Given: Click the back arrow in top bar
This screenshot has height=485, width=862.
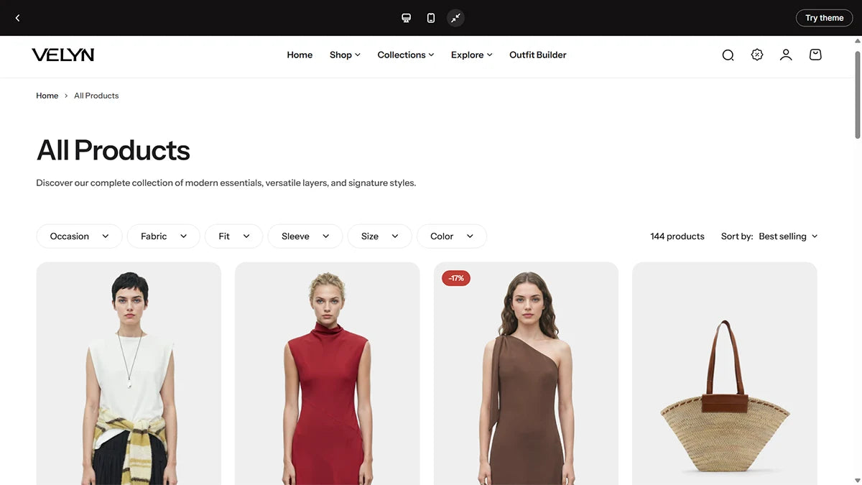Looking at the screenshot, I should point(17,17).
